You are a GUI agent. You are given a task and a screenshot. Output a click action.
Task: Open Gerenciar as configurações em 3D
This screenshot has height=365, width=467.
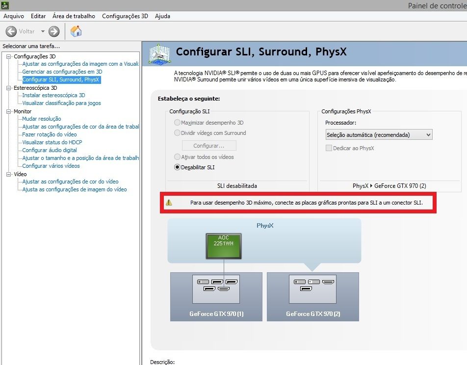[62, 72]
